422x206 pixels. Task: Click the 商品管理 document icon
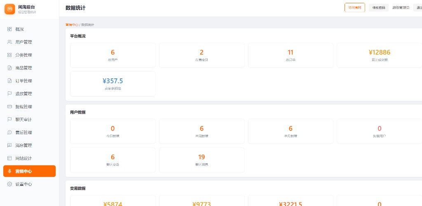pyautogui.click(x=9, y=68)
